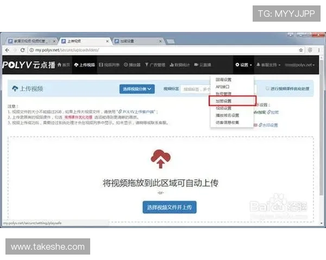Expand the polyv.net account dropdown
326x260 pixels.
pyautogui.click(x=299, y=65)
